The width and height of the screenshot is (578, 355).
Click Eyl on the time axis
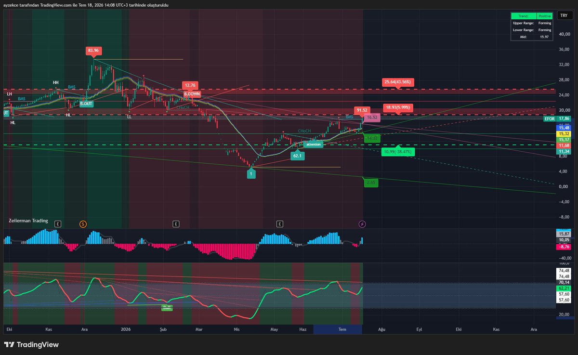point(419,329)
